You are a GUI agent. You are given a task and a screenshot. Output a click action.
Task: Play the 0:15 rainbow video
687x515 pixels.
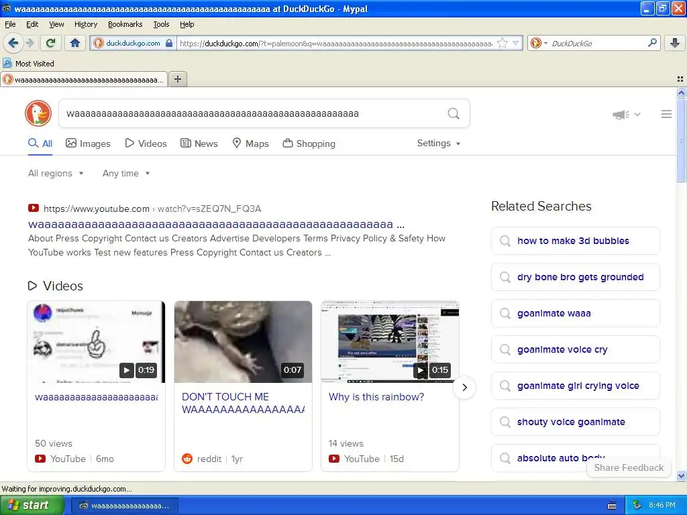pos(420,370)
